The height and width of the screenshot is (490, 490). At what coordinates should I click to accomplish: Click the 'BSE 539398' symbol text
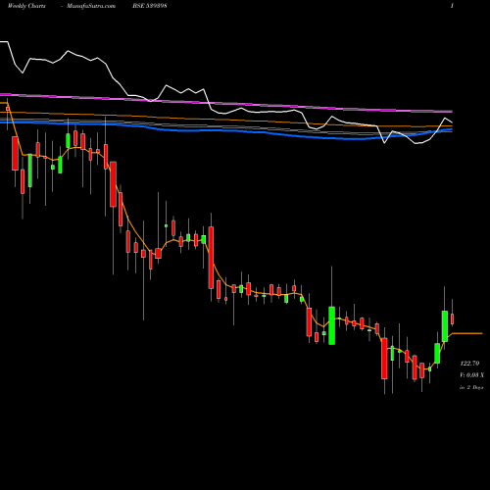(x=150, y=6)
